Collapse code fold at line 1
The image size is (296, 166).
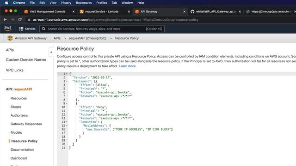click(x=67, y=74)
